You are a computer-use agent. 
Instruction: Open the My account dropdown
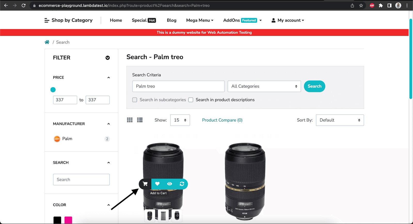click(288, 20)
